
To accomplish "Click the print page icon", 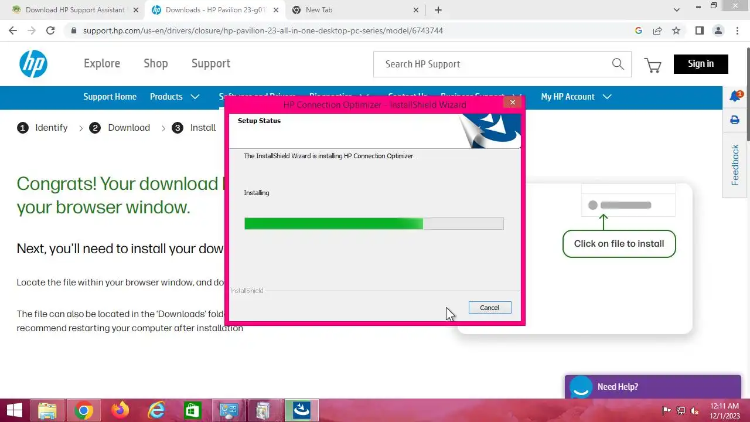I will pos(735,120).
